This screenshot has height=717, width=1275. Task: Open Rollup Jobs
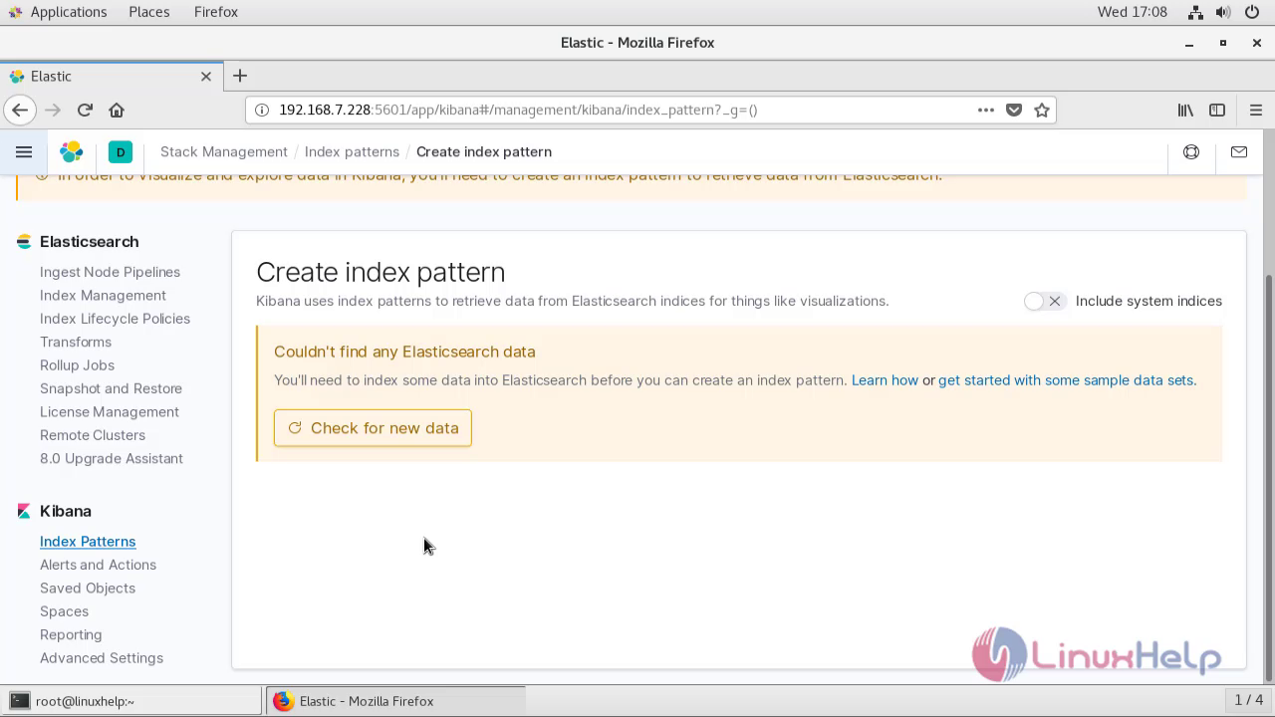pos(77,365)
